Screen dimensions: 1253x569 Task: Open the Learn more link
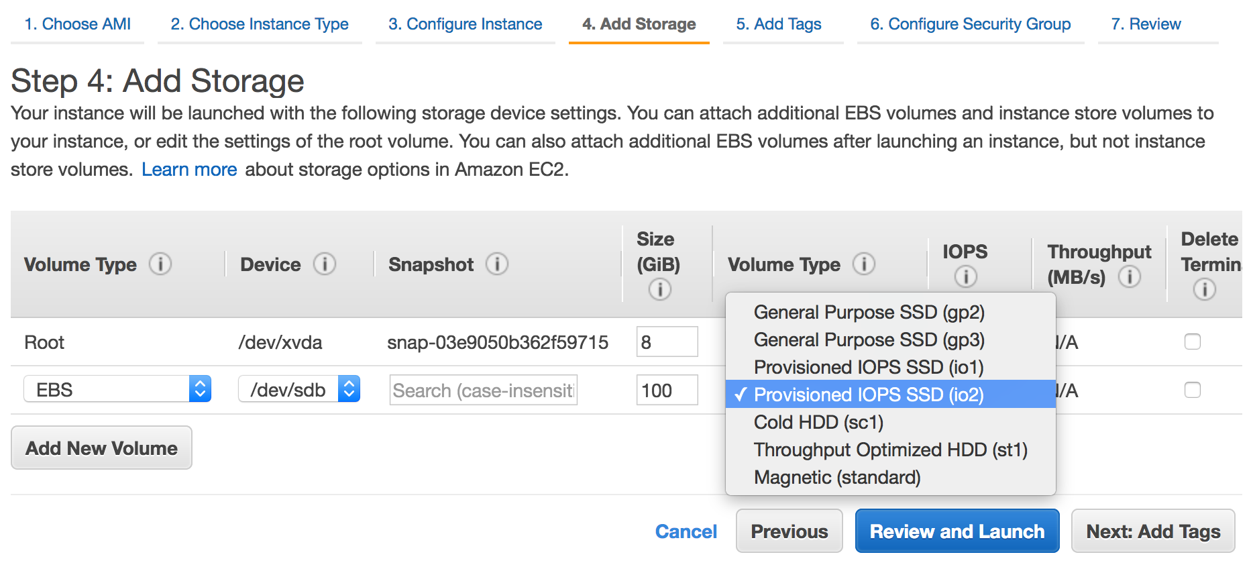click(x=189, y=170)
